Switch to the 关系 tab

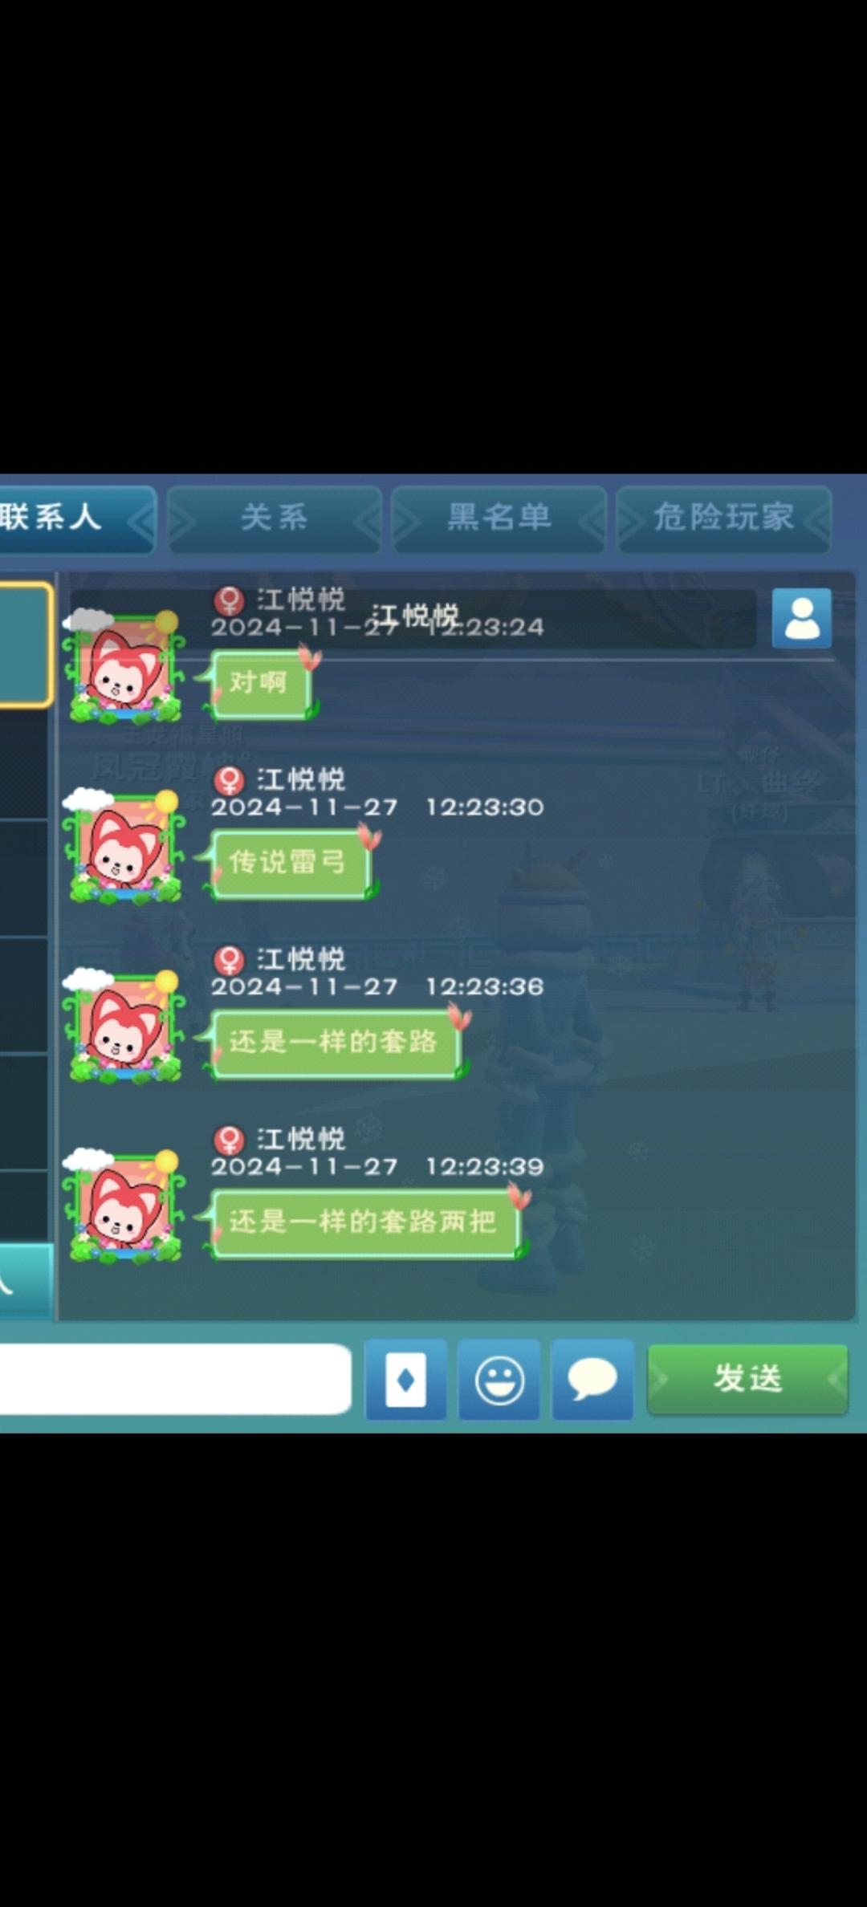click(x=274, y=518)
